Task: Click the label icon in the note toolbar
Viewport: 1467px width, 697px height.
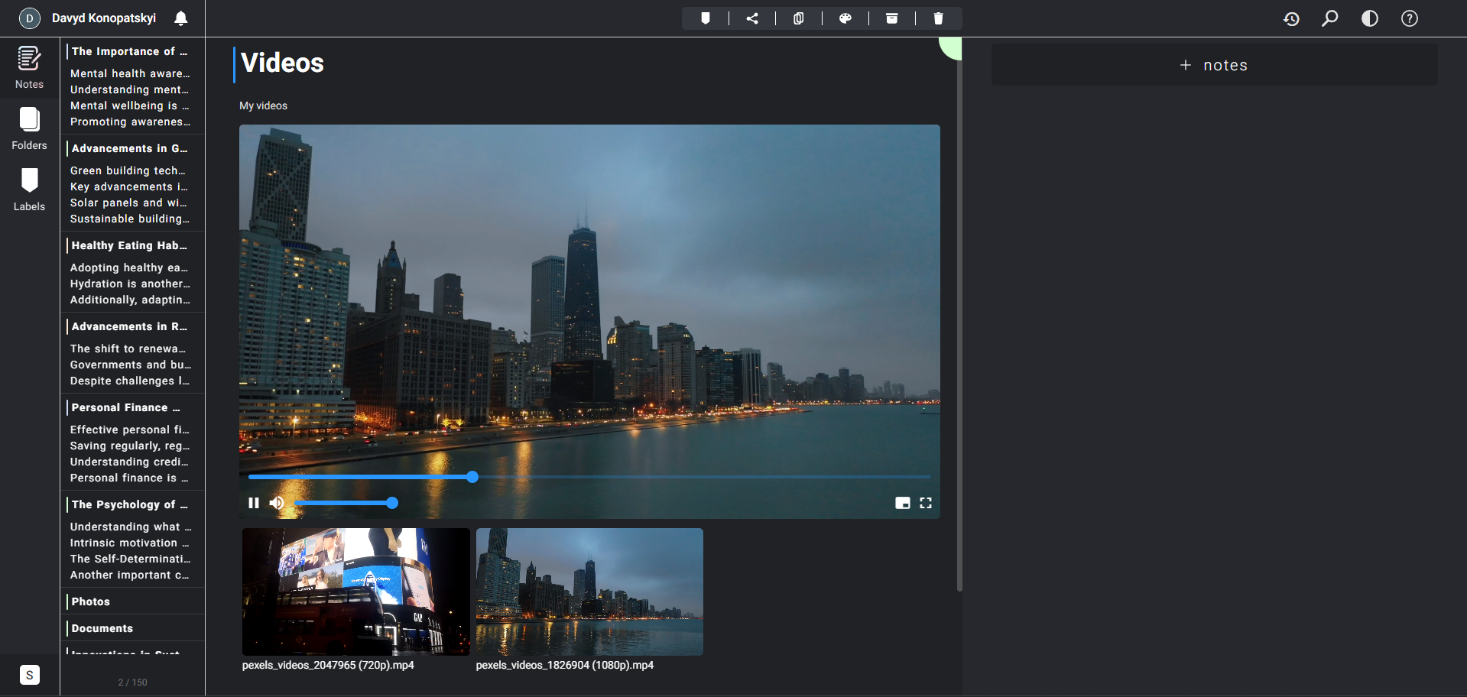Action: (706, 18)
